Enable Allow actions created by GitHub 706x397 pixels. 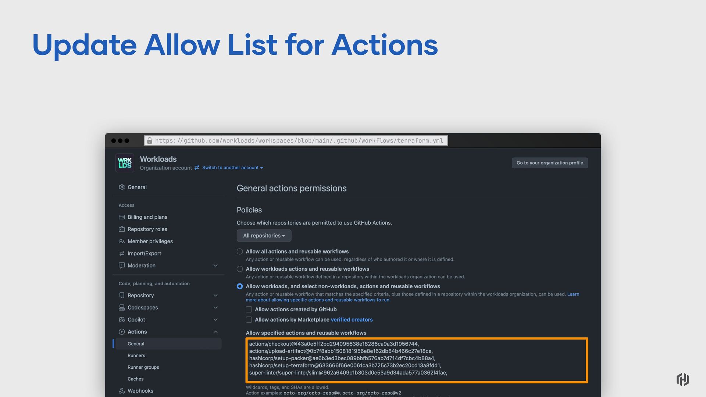(249, 310)
